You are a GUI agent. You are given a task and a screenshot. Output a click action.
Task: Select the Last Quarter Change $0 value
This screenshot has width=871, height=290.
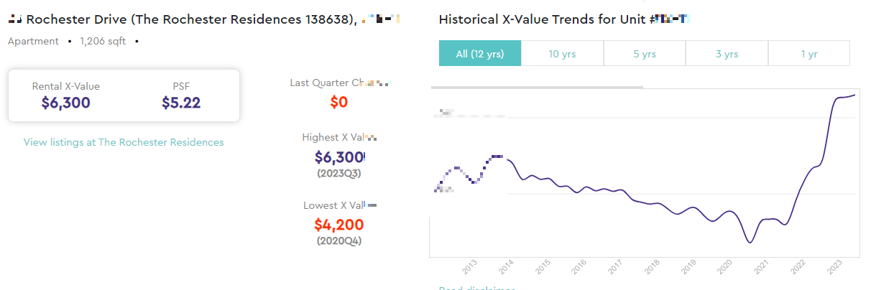coord(338,102)
